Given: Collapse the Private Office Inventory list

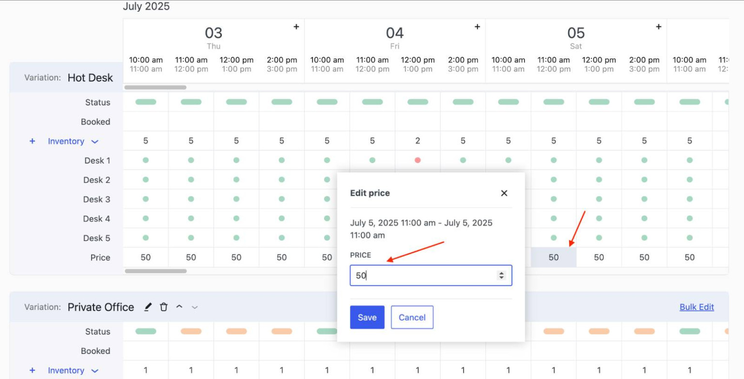Looking at the screenshot, I should tap(95, 370).
